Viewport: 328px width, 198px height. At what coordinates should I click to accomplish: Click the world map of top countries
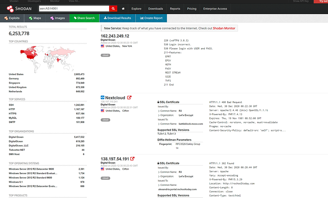pos(47,59)
